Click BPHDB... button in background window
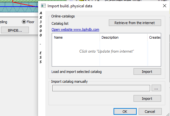 click(x=15, y=30)
